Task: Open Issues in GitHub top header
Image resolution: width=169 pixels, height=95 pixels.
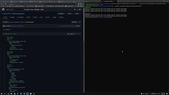Action: point(32,9)
